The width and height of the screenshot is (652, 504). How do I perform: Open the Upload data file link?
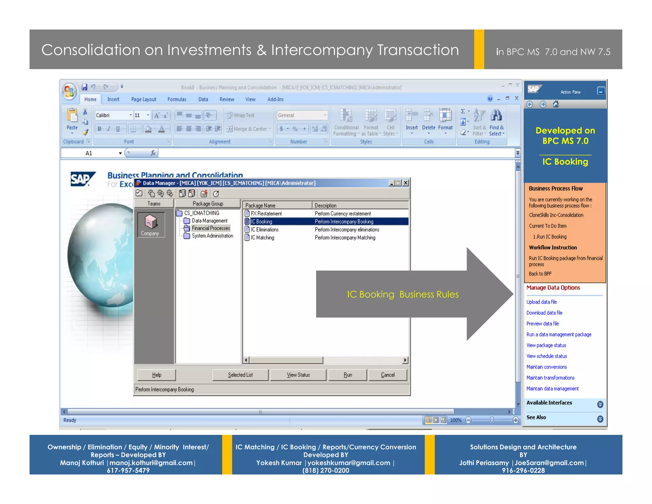click(x=542, y=302)
